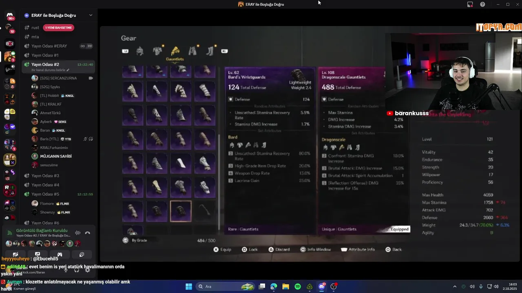522x293 pixels.
Task: Click Görüntülü Bağlantı Kuruldu connection status
Action: tap(42, 230)
